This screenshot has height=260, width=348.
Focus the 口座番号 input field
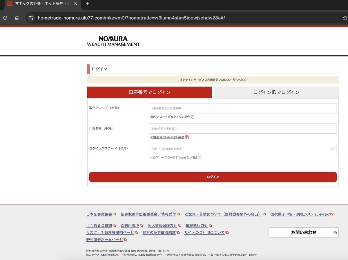coord(243,129)
